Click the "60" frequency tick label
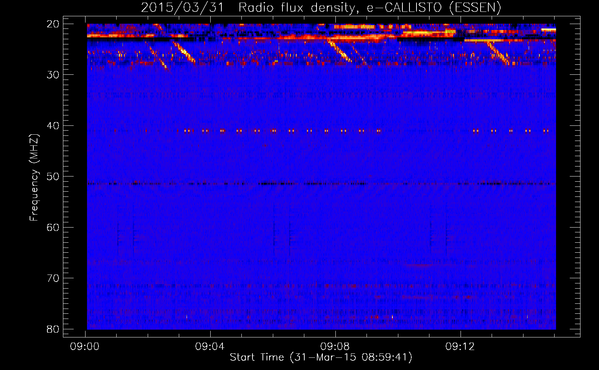 pyautogui.click(x=53, y=228)
